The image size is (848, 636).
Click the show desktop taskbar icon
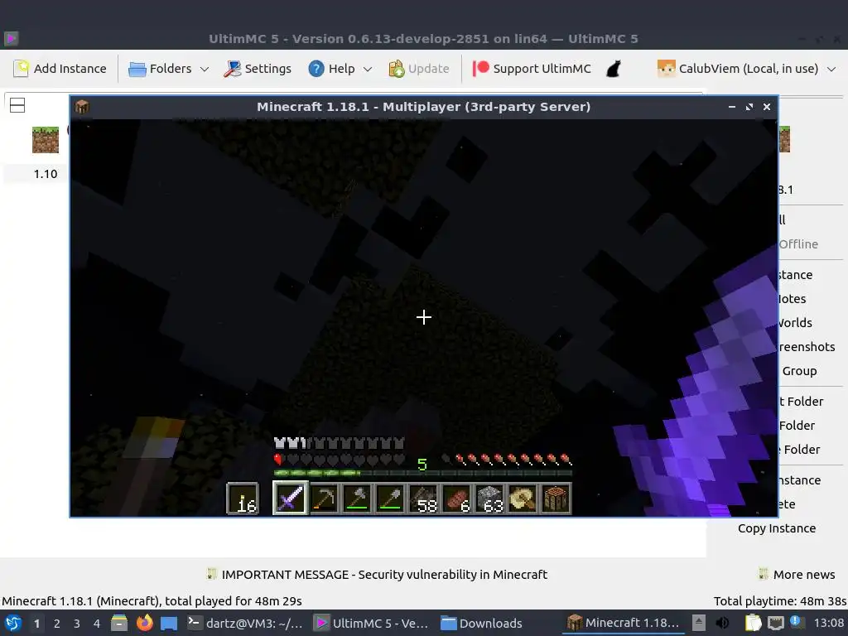click(x=169, y=623)
